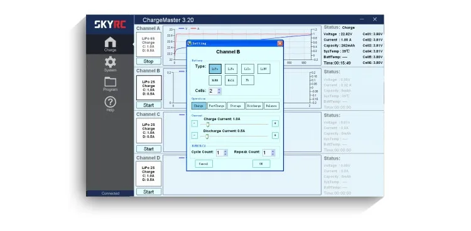Increase Cells count with up arrow
Viewport: 471px width, 231px height.
tap(219, 90)
